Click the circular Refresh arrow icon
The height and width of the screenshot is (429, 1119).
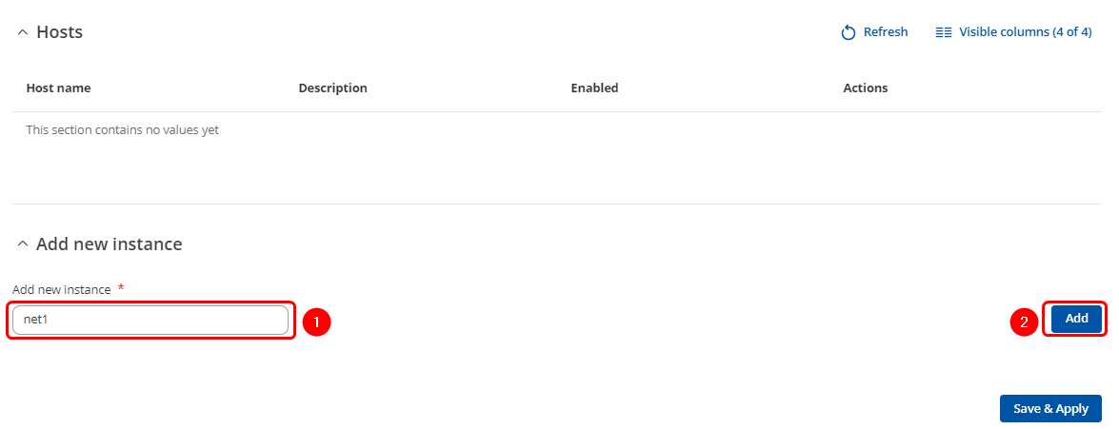pyautogui.click(x=849, y=32)
